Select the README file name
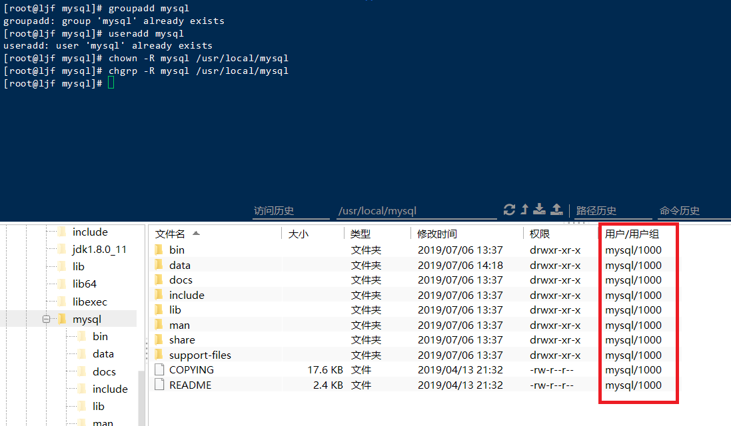The height and width of the screenshot is (426, 731). pos(190,385)
